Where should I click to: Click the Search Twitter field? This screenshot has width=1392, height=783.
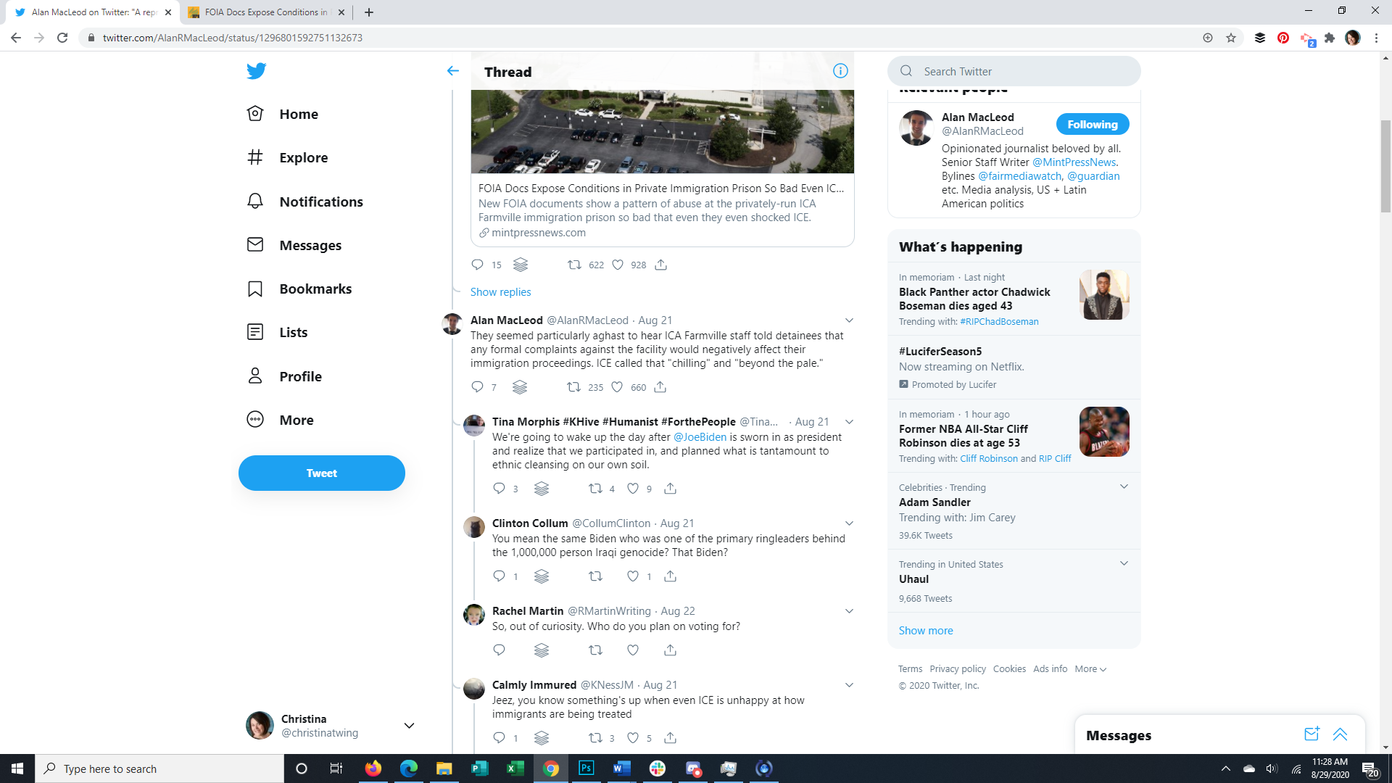click(1015, 71)
